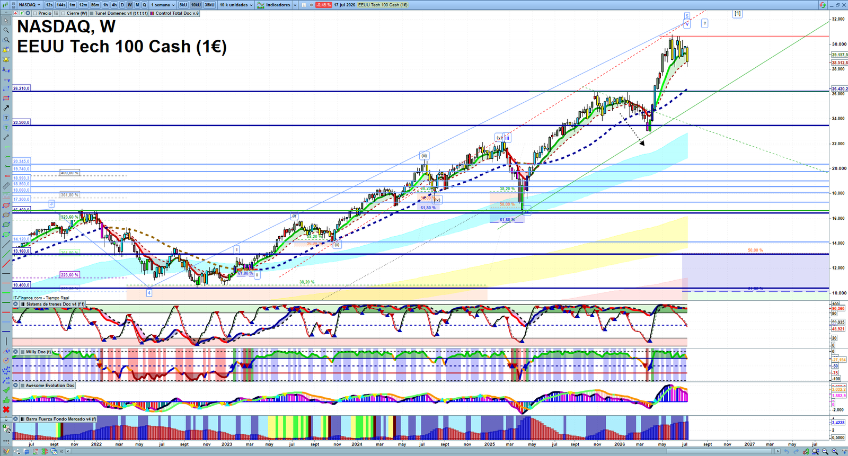The image size is (848, 456).
Task: Click the -0,48 % change indicator
Action: coord(323,5)
